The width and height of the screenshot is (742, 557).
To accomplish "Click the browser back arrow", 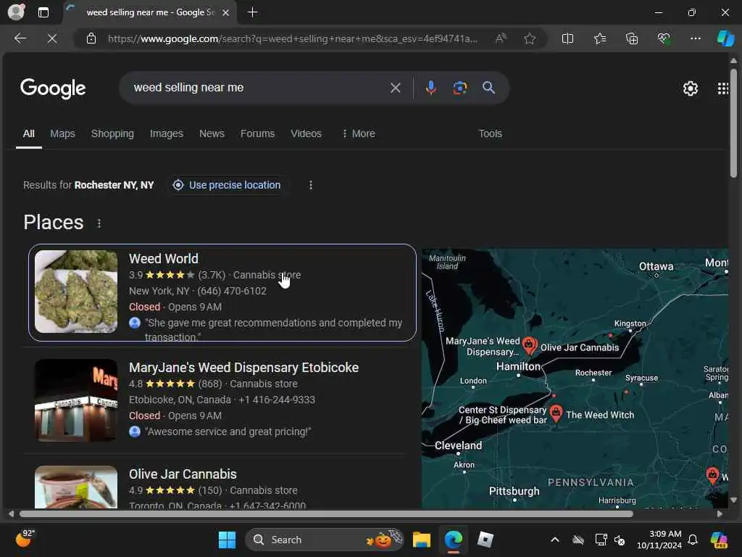I will 20,38.
